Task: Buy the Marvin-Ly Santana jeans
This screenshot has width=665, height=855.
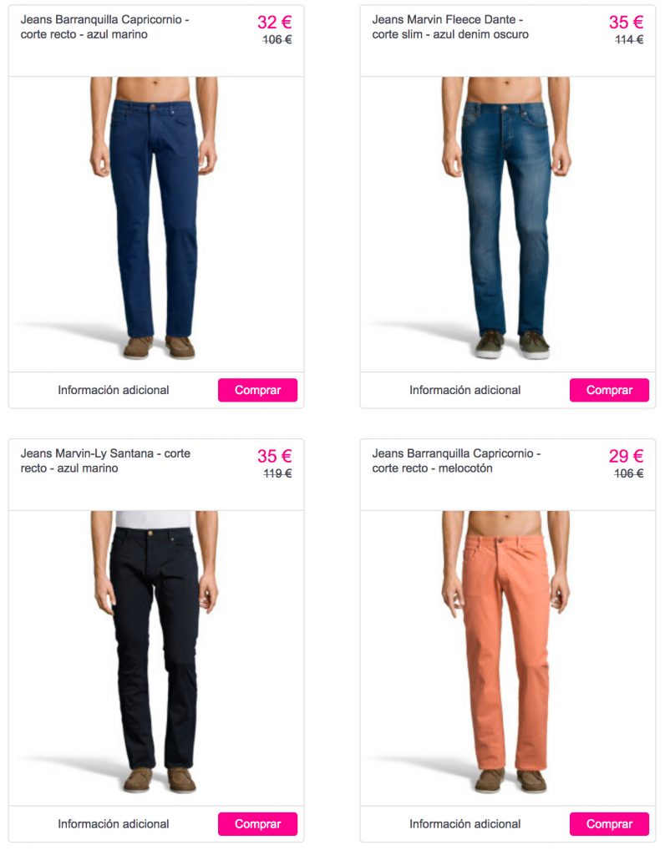Action: 257,823
